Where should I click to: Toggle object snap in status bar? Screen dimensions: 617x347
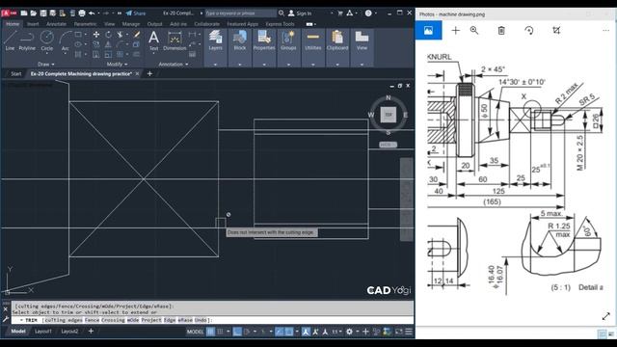(288, 332)
